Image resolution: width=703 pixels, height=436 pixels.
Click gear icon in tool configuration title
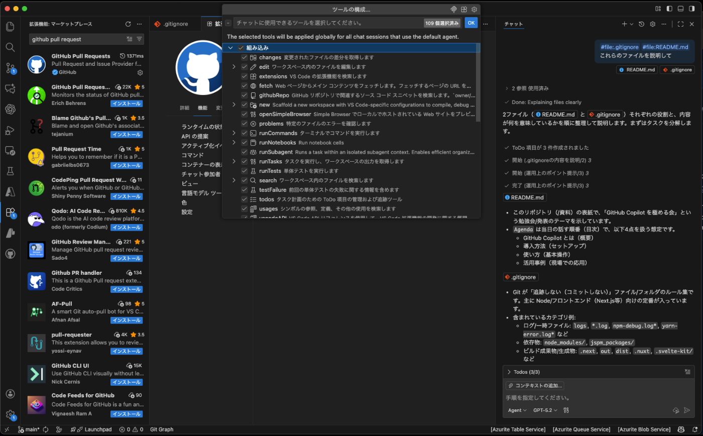tap(474, 10)
